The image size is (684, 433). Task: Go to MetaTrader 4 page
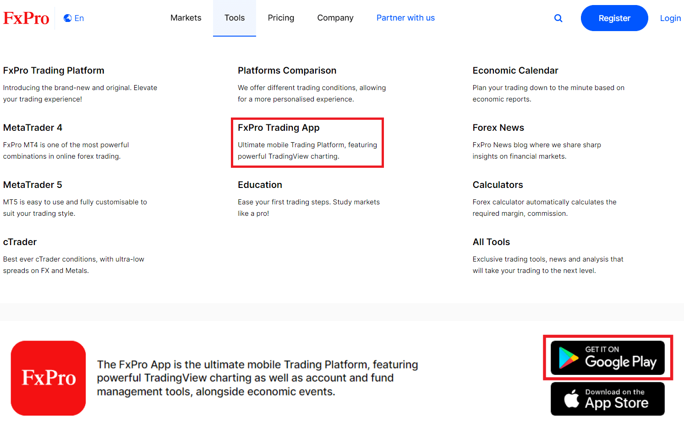[x=33, y=128]
